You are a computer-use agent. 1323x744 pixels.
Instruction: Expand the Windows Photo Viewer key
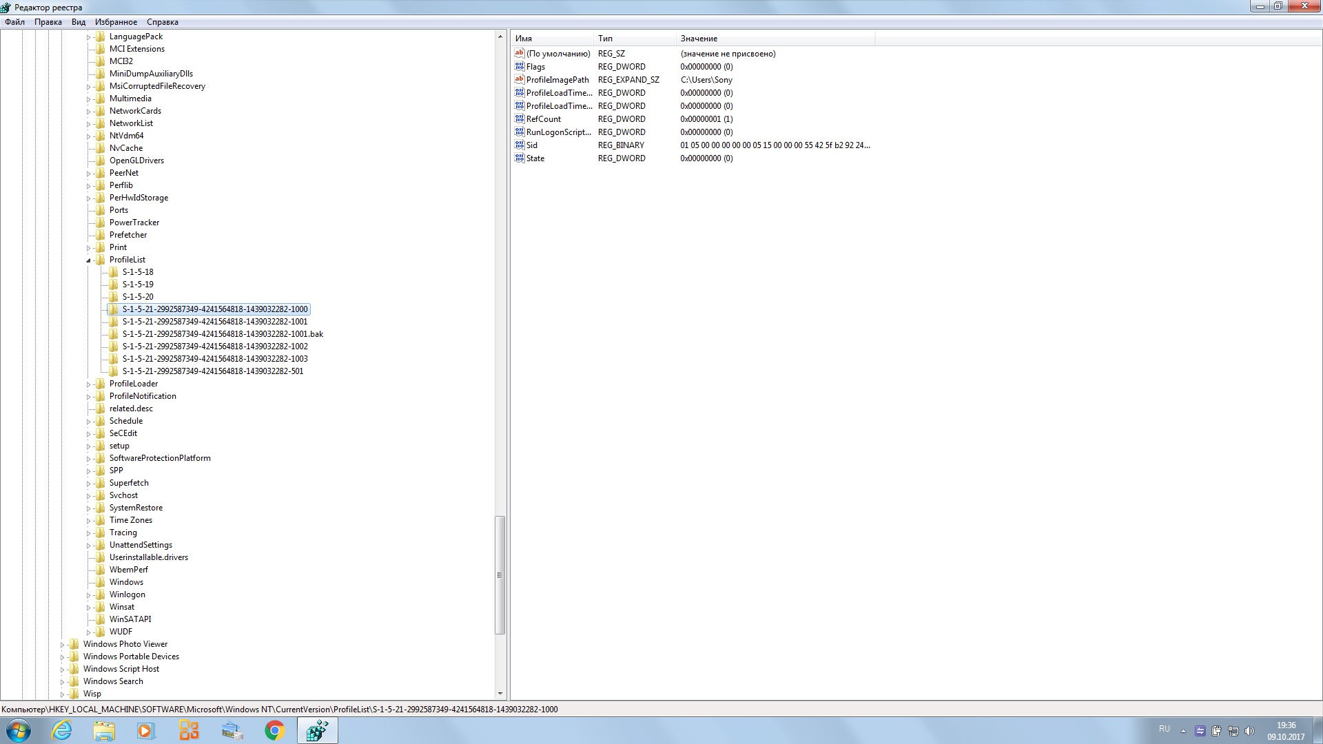click(x=62, y=645)
